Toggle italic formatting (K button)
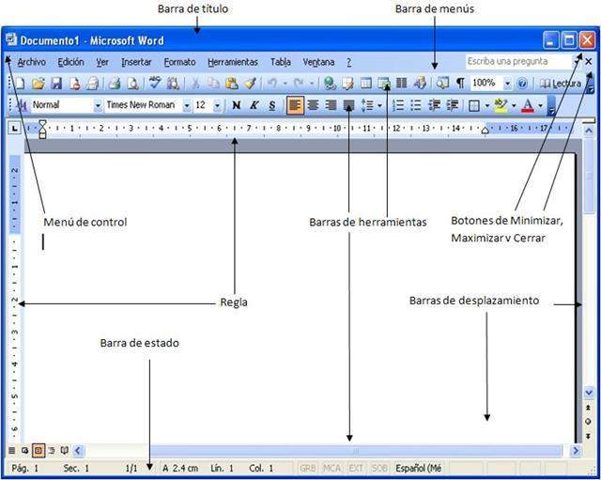The width and height of the screenshot is (601, 480). click(254, 105)
